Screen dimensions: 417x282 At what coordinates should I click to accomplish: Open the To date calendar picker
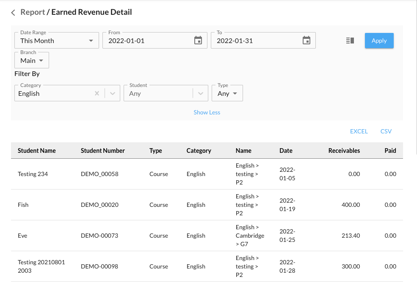tap(307, 41)
